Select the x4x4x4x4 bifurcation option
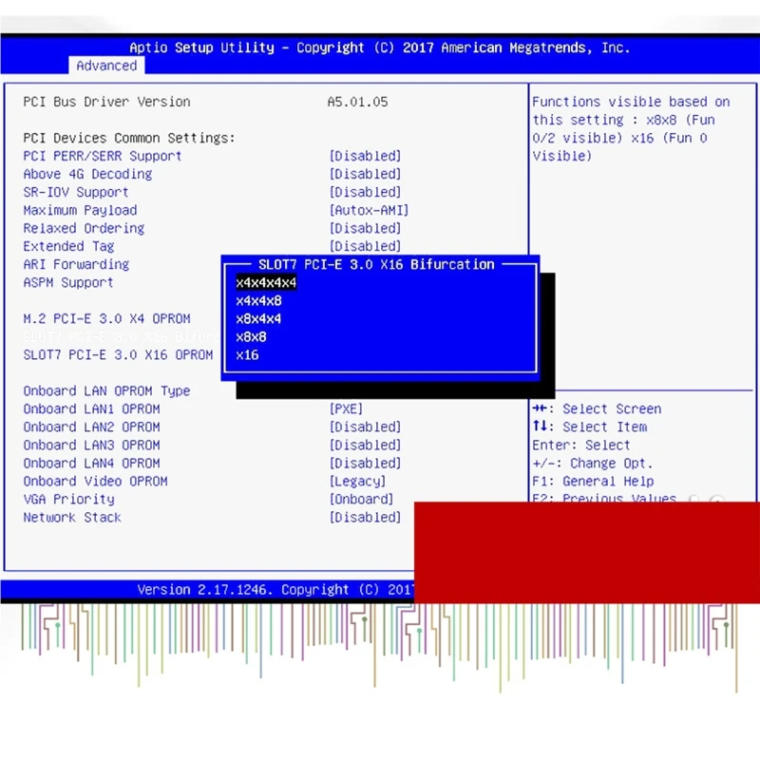This screenshot has width=760, height=760. coord(266,282)
